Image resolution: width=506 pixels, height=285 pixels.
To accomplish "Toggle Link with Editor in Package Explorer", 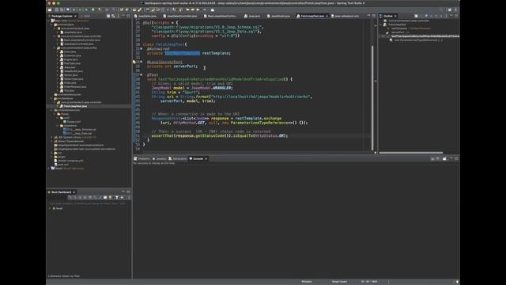I will pyautogui.click(x=113, y=16).
